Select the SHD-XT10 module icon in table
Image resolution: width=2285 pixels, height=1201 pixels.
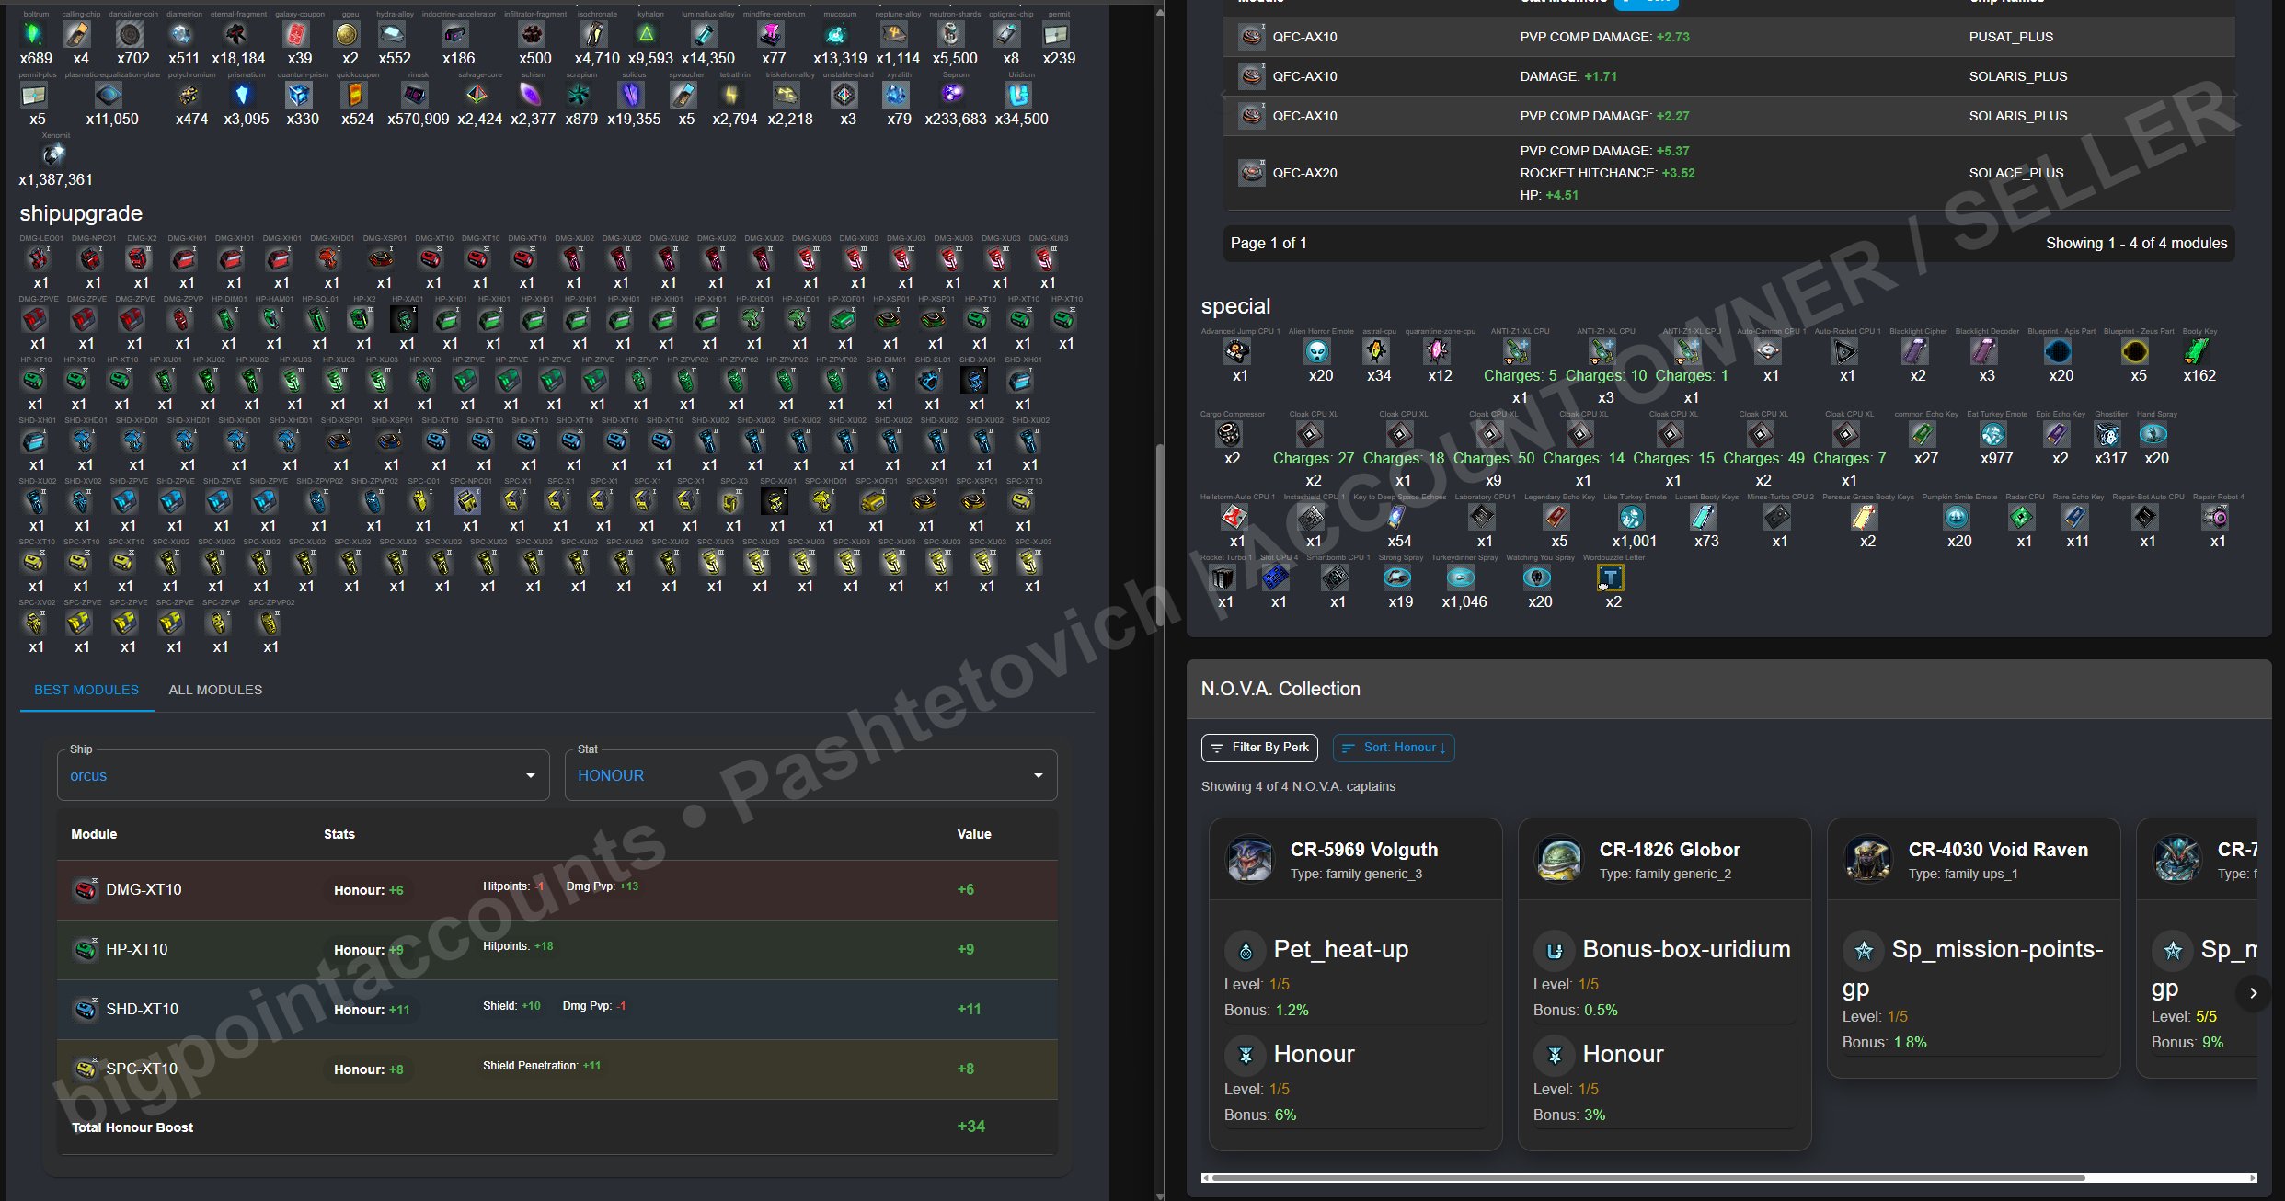click(x=86, y=1009)
